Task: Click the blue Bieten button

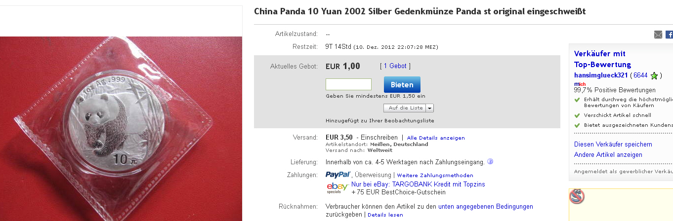Action: pyautogui.click(x=402, y=84)
